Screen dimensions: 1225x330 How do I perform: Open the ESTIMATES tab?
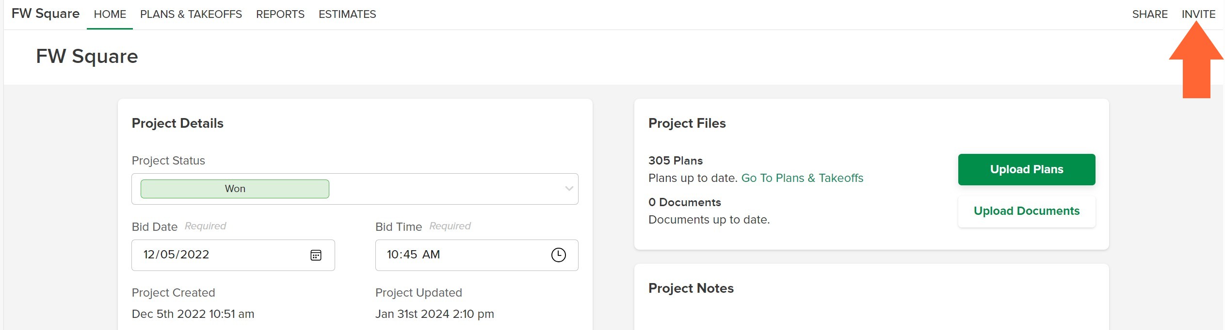click(347, 15)
